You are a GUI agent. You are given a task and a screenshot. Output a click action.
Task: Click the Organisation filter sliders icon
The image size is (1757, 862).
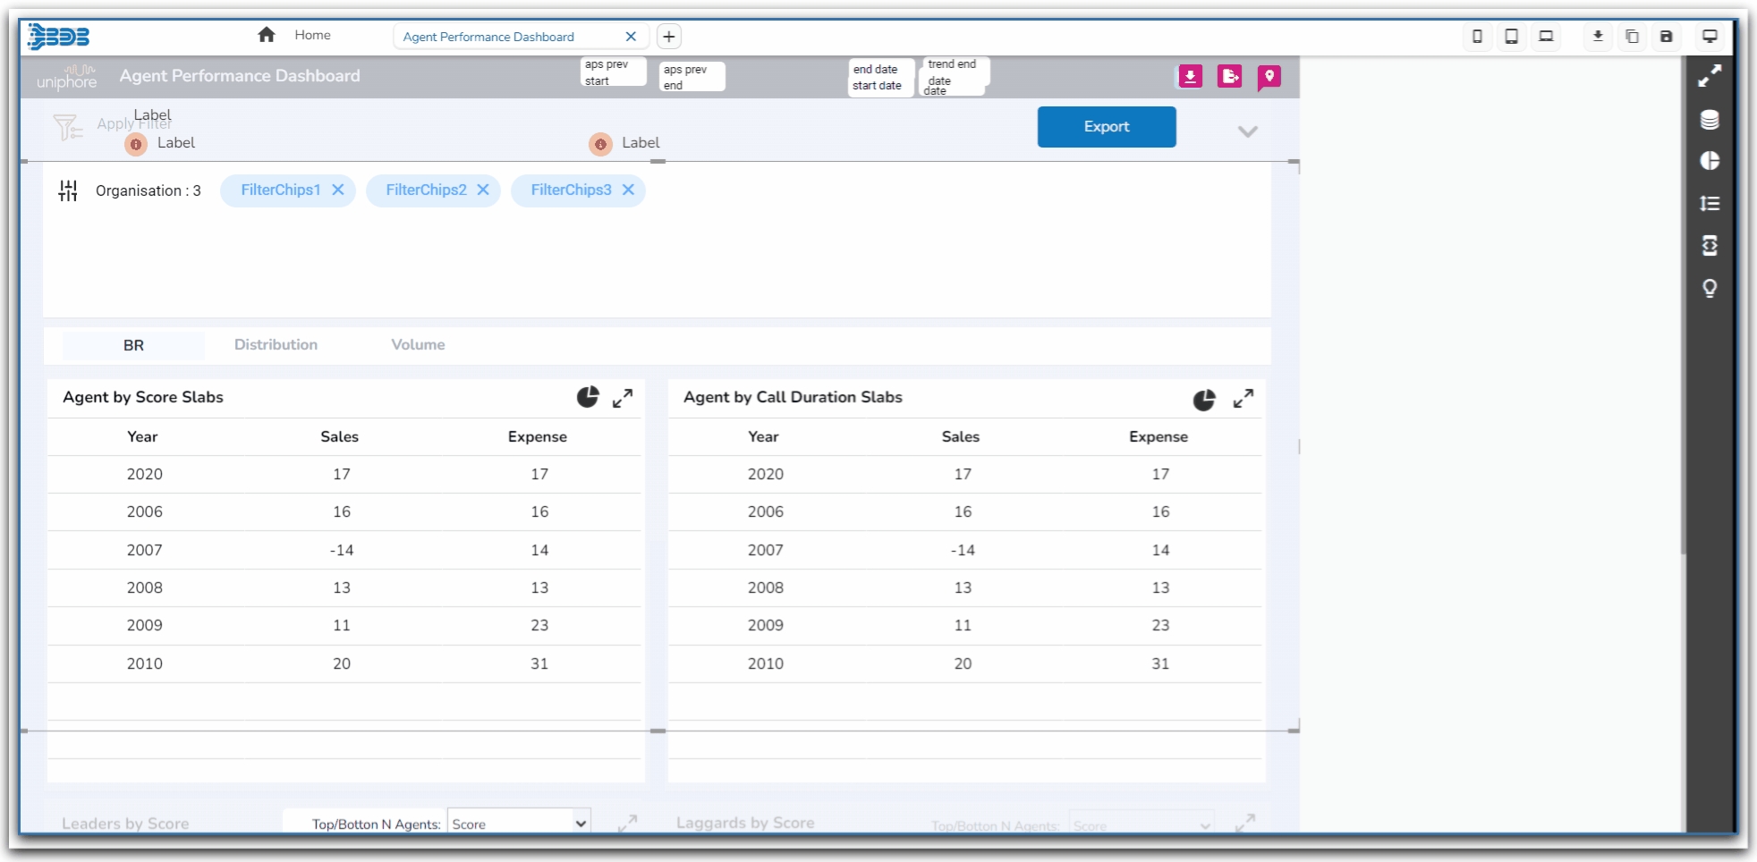(68, 190)
